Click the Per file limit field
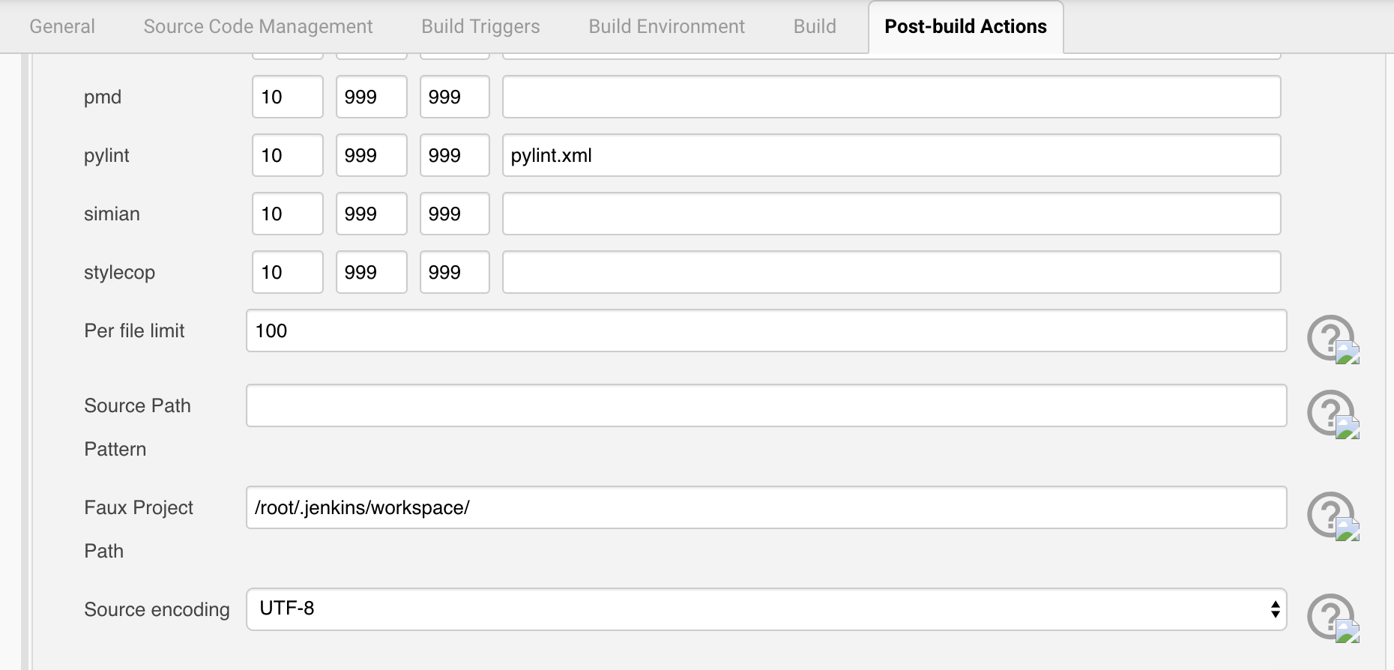The image size is (1394, 670). [x=766, y=331]
